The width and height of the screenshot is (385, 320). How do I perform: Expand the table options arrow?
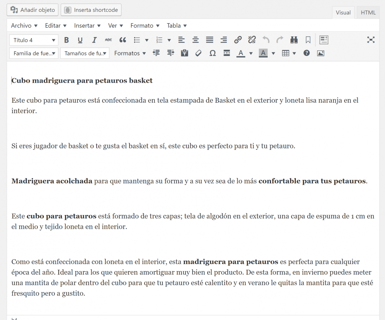coord(294,53)
